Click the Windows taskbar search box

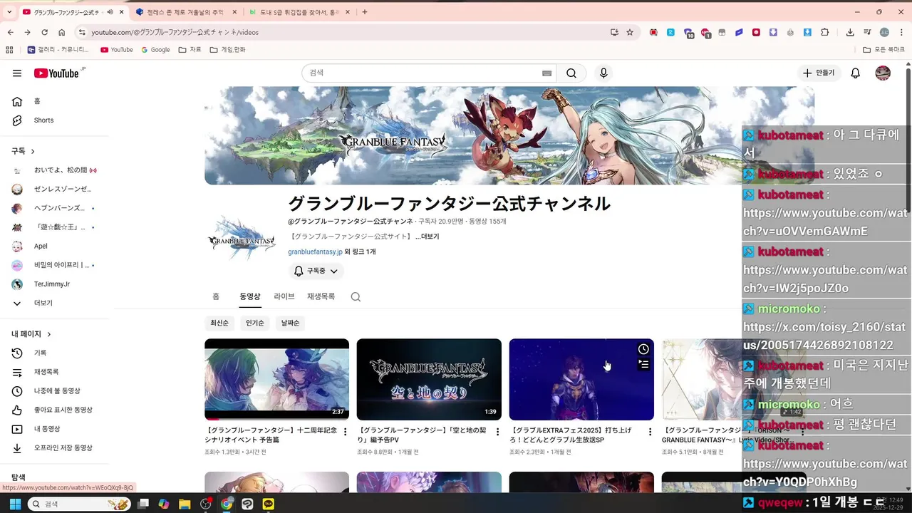point(78,504)
